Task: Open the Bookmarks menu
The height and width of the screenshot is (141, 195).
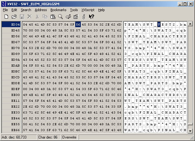Action: (x=58, y=10)
